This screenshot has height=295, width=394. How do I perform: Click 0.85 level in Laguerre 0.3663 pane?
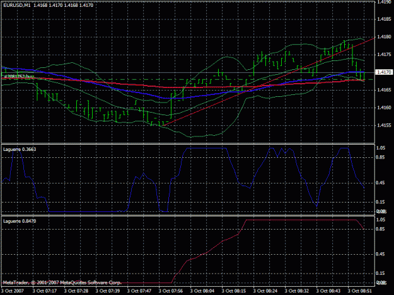click(x=380, y=157)
